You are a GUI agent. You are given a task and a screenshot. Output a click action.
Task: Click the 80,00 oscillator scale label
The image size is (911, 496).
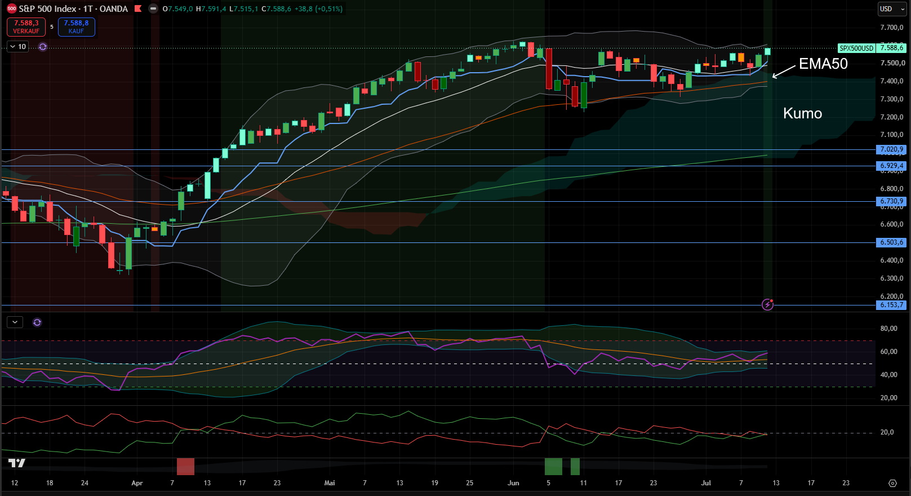click(889, 329)
